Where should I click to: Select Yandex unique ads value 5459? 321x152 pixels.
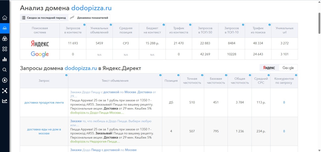tap(99, 43)
